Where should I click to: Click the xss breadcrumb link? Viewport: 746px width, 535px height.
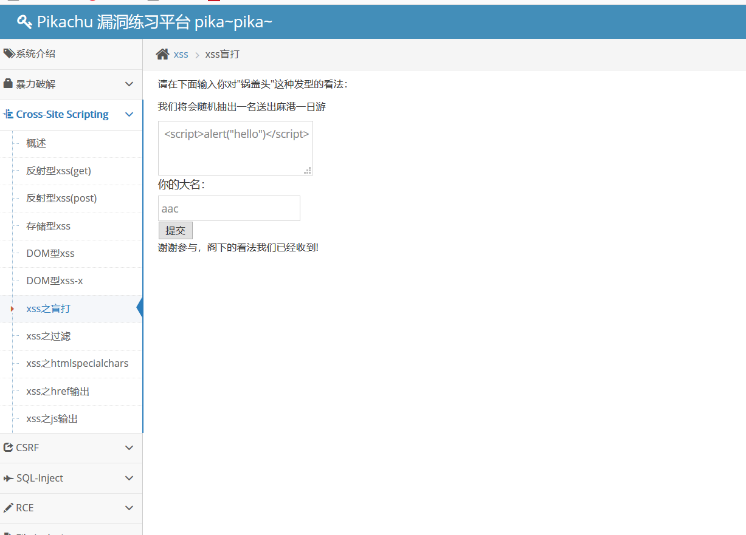point(181,55)
